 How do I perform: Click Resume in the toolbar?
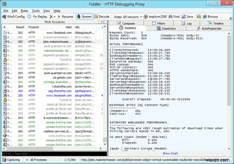click(x=66, y=16)
